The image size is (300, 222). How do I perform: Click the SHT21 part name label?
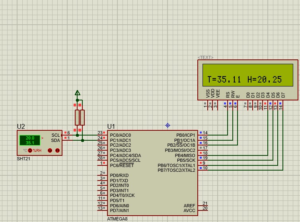(23, 159)
